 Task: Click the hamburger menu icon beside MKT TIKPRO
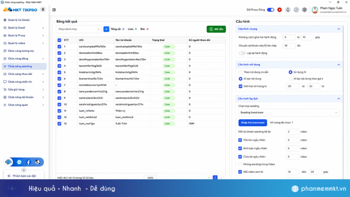coord(43,9)
